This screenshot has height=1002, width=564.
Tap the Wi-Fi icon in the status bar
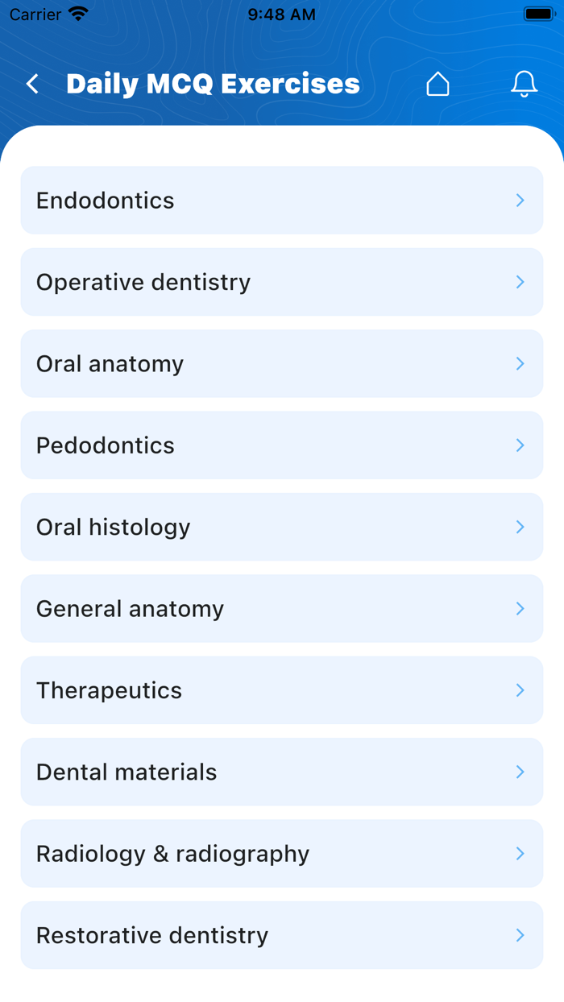(75, 13)
